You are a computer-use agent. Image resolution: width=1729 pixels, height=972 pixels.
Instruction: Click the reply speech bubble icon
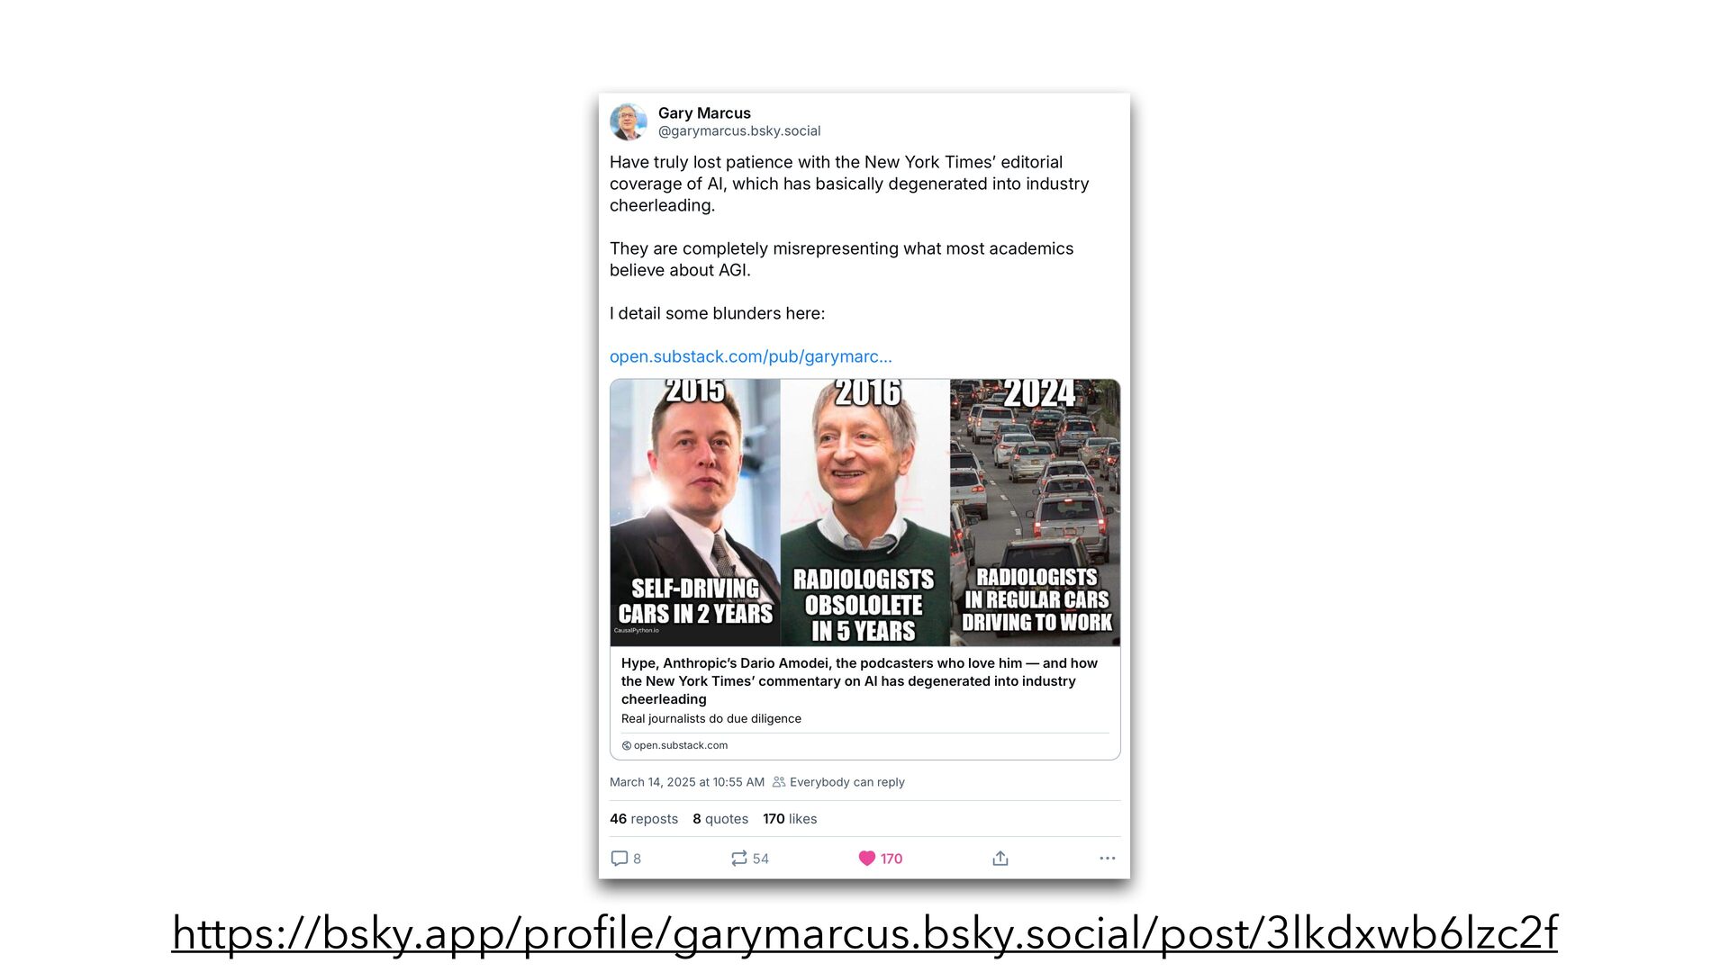620,859
